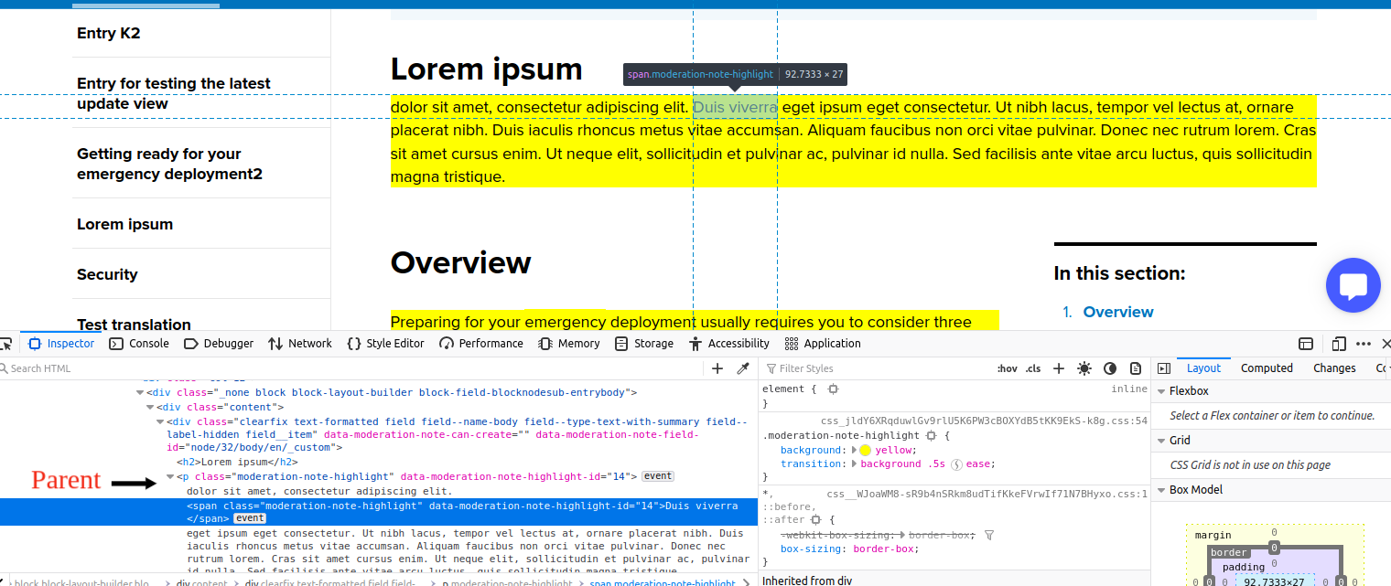Toggle print media simulation page icon
The image size is (1391, 586).
(1136, 368)
